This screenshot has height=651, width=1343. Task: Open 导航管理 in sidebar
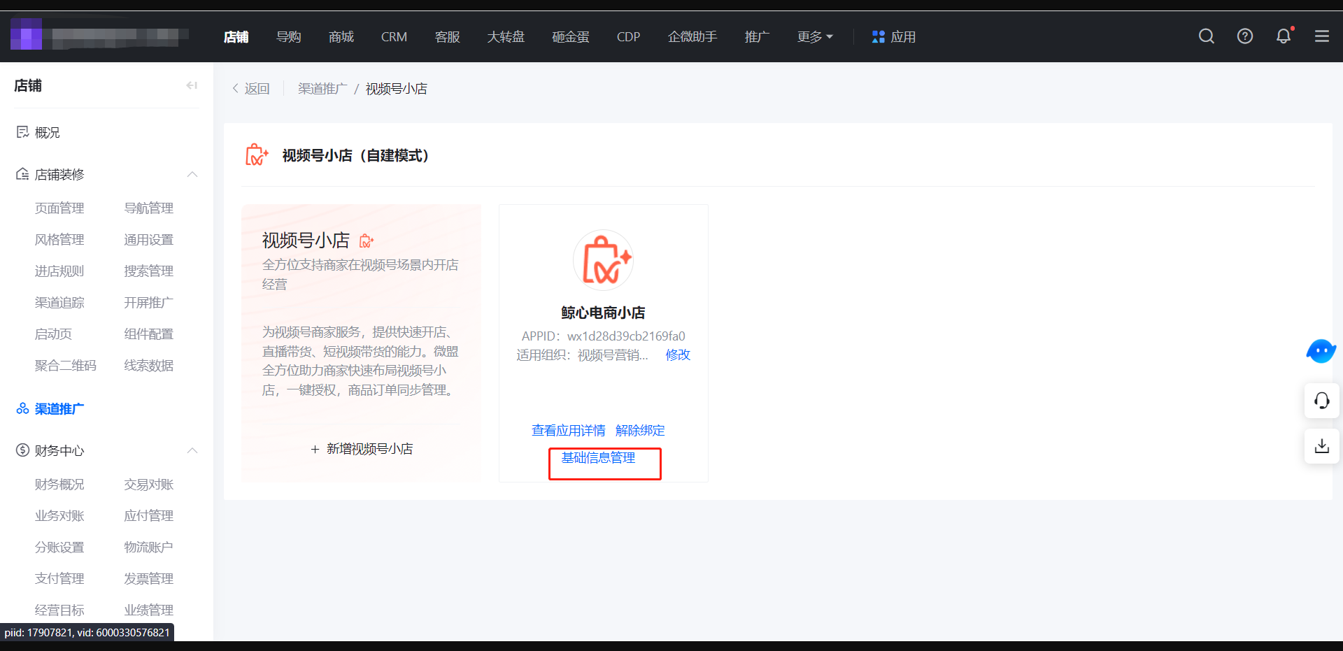149,208
